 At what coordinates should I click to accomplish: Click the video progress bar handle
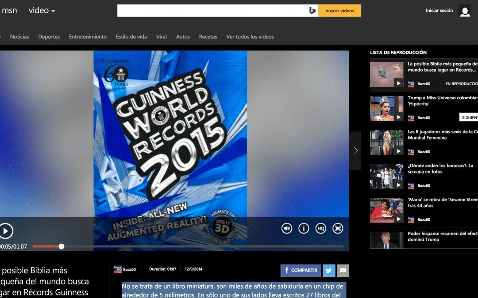pyautogui.click(x=62, y=246)
